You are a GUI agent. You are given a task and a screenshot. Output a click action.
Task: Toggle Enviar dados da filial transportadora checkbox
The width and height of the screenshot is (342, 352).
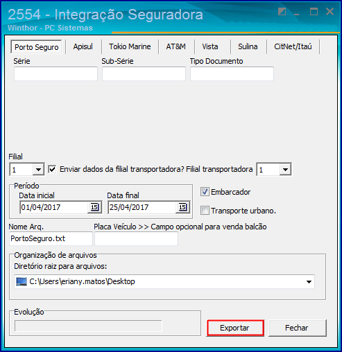(52, 169)
